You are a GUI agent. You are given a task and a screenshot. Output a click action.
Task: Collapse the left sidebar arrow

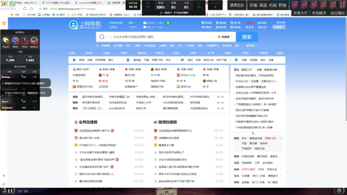tap(4, 185)
